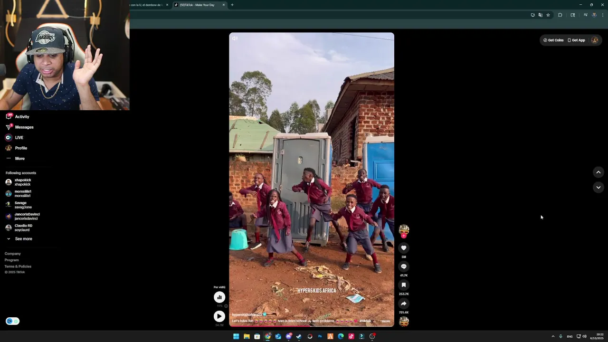The width and height of the screenshot is (608, 342).
Task: Open Microsoft Store from taskbar
Action: pos(257,336)
